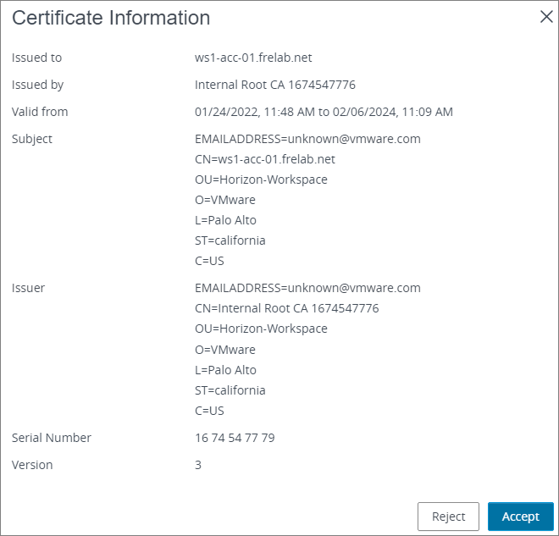The width and height of the screenshot is (559, 536).
Task: Click the serial number 16 74 54 77 79
Action: click(235, 438)
